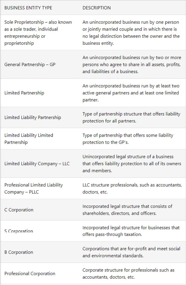This screenshot has height=285, width=186.
Task: Click the Description column header
Action: pos(97,8)
